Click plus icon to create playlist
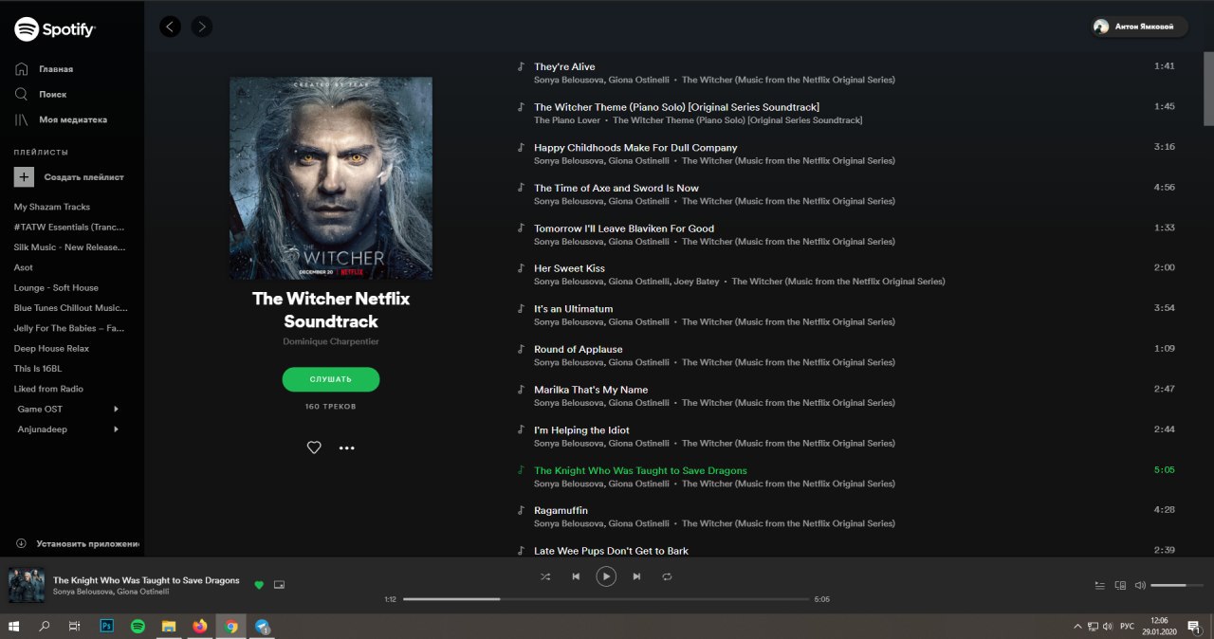Screen dimensions: 1214x639 tap(24, 177)
